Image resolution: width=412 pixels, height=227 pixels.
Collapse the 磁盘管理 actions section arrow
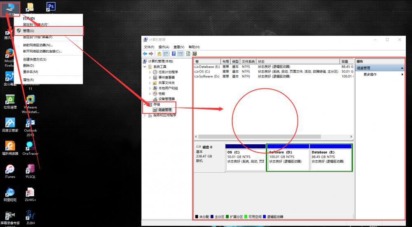coord(402,68)
